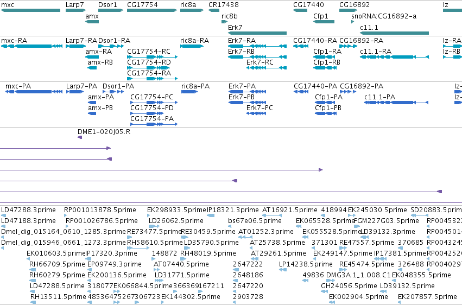Click the 2903728 feature label
Image resolution: width=462 pixels, height=305 pixels.
(x=248, y=297)
